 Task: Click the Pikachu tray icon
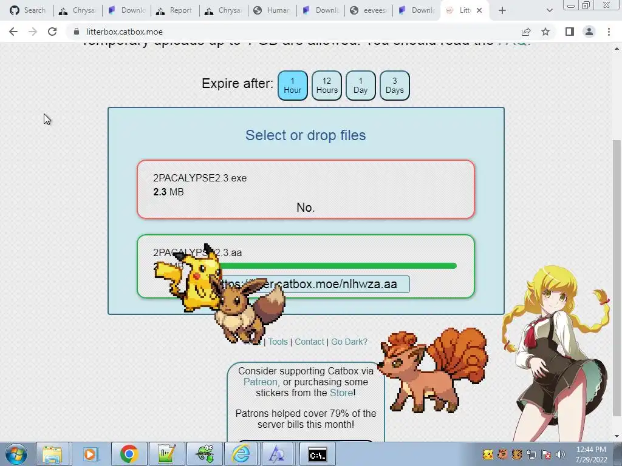coord(488,454)
